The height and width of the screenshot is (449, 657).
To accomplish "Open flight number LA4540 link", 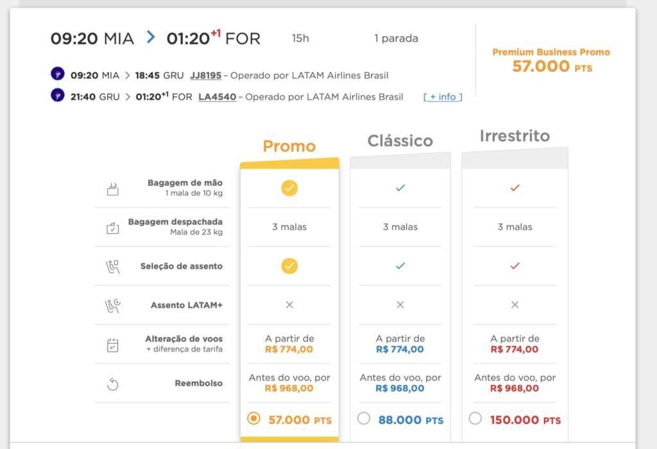I will (217, 97).
